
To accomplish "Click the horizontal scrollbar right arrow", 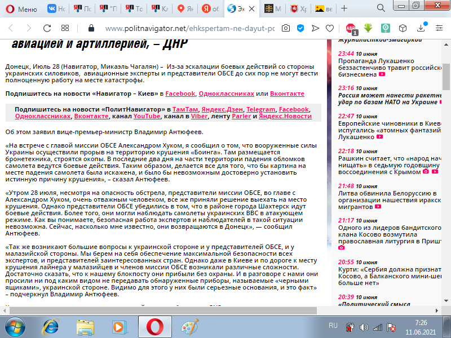I will (x=437, y=311).
